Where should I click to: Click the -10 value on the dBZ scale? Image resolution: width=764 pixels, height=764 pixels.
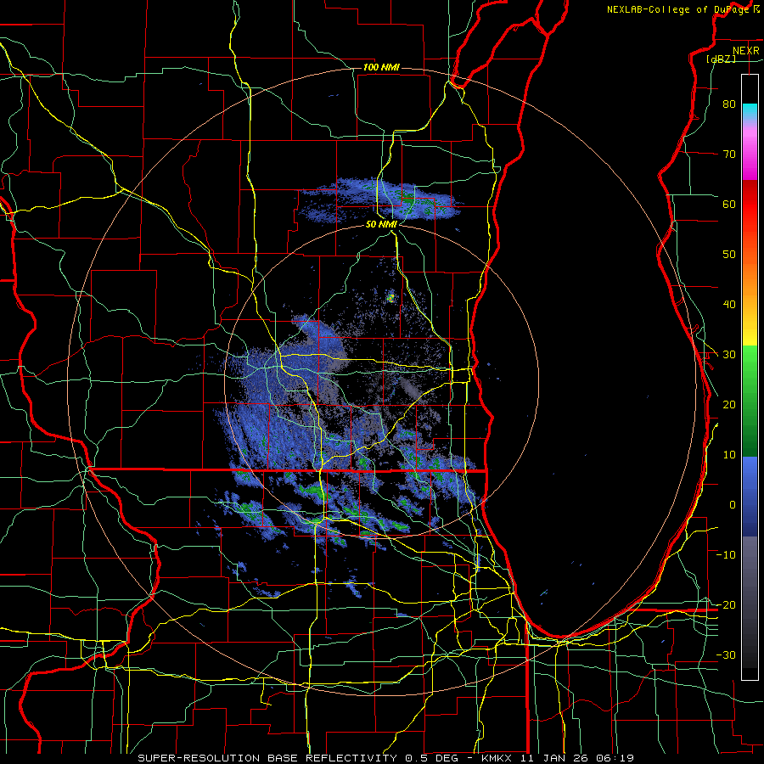point(726,554)
